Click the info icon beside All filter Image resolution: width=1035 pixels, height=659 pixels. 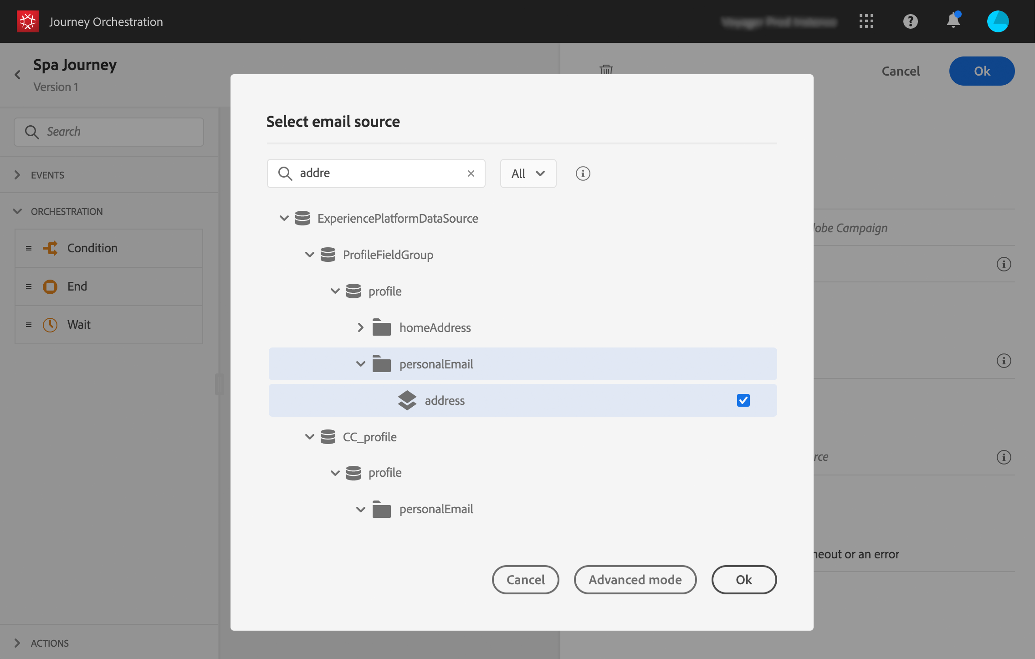(583, 174)
